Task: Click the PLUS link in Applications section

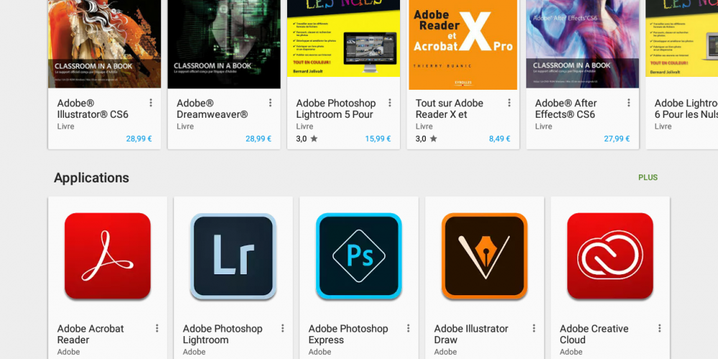Action: (x=648, y=177)
